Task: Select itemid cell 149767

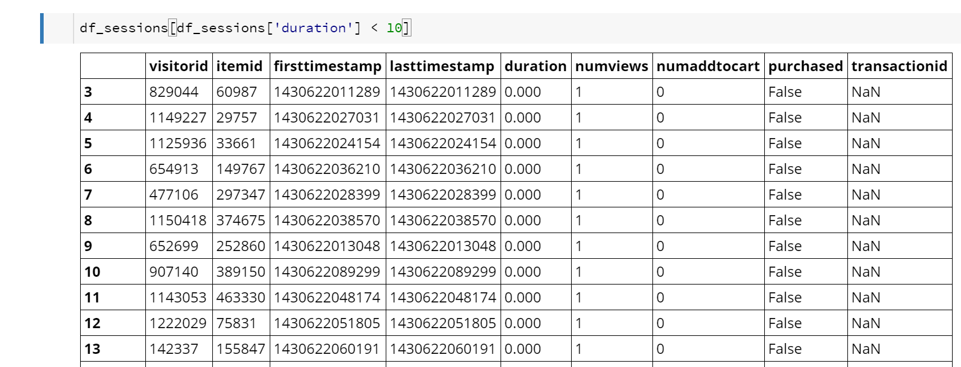Action: coord(240,169)
